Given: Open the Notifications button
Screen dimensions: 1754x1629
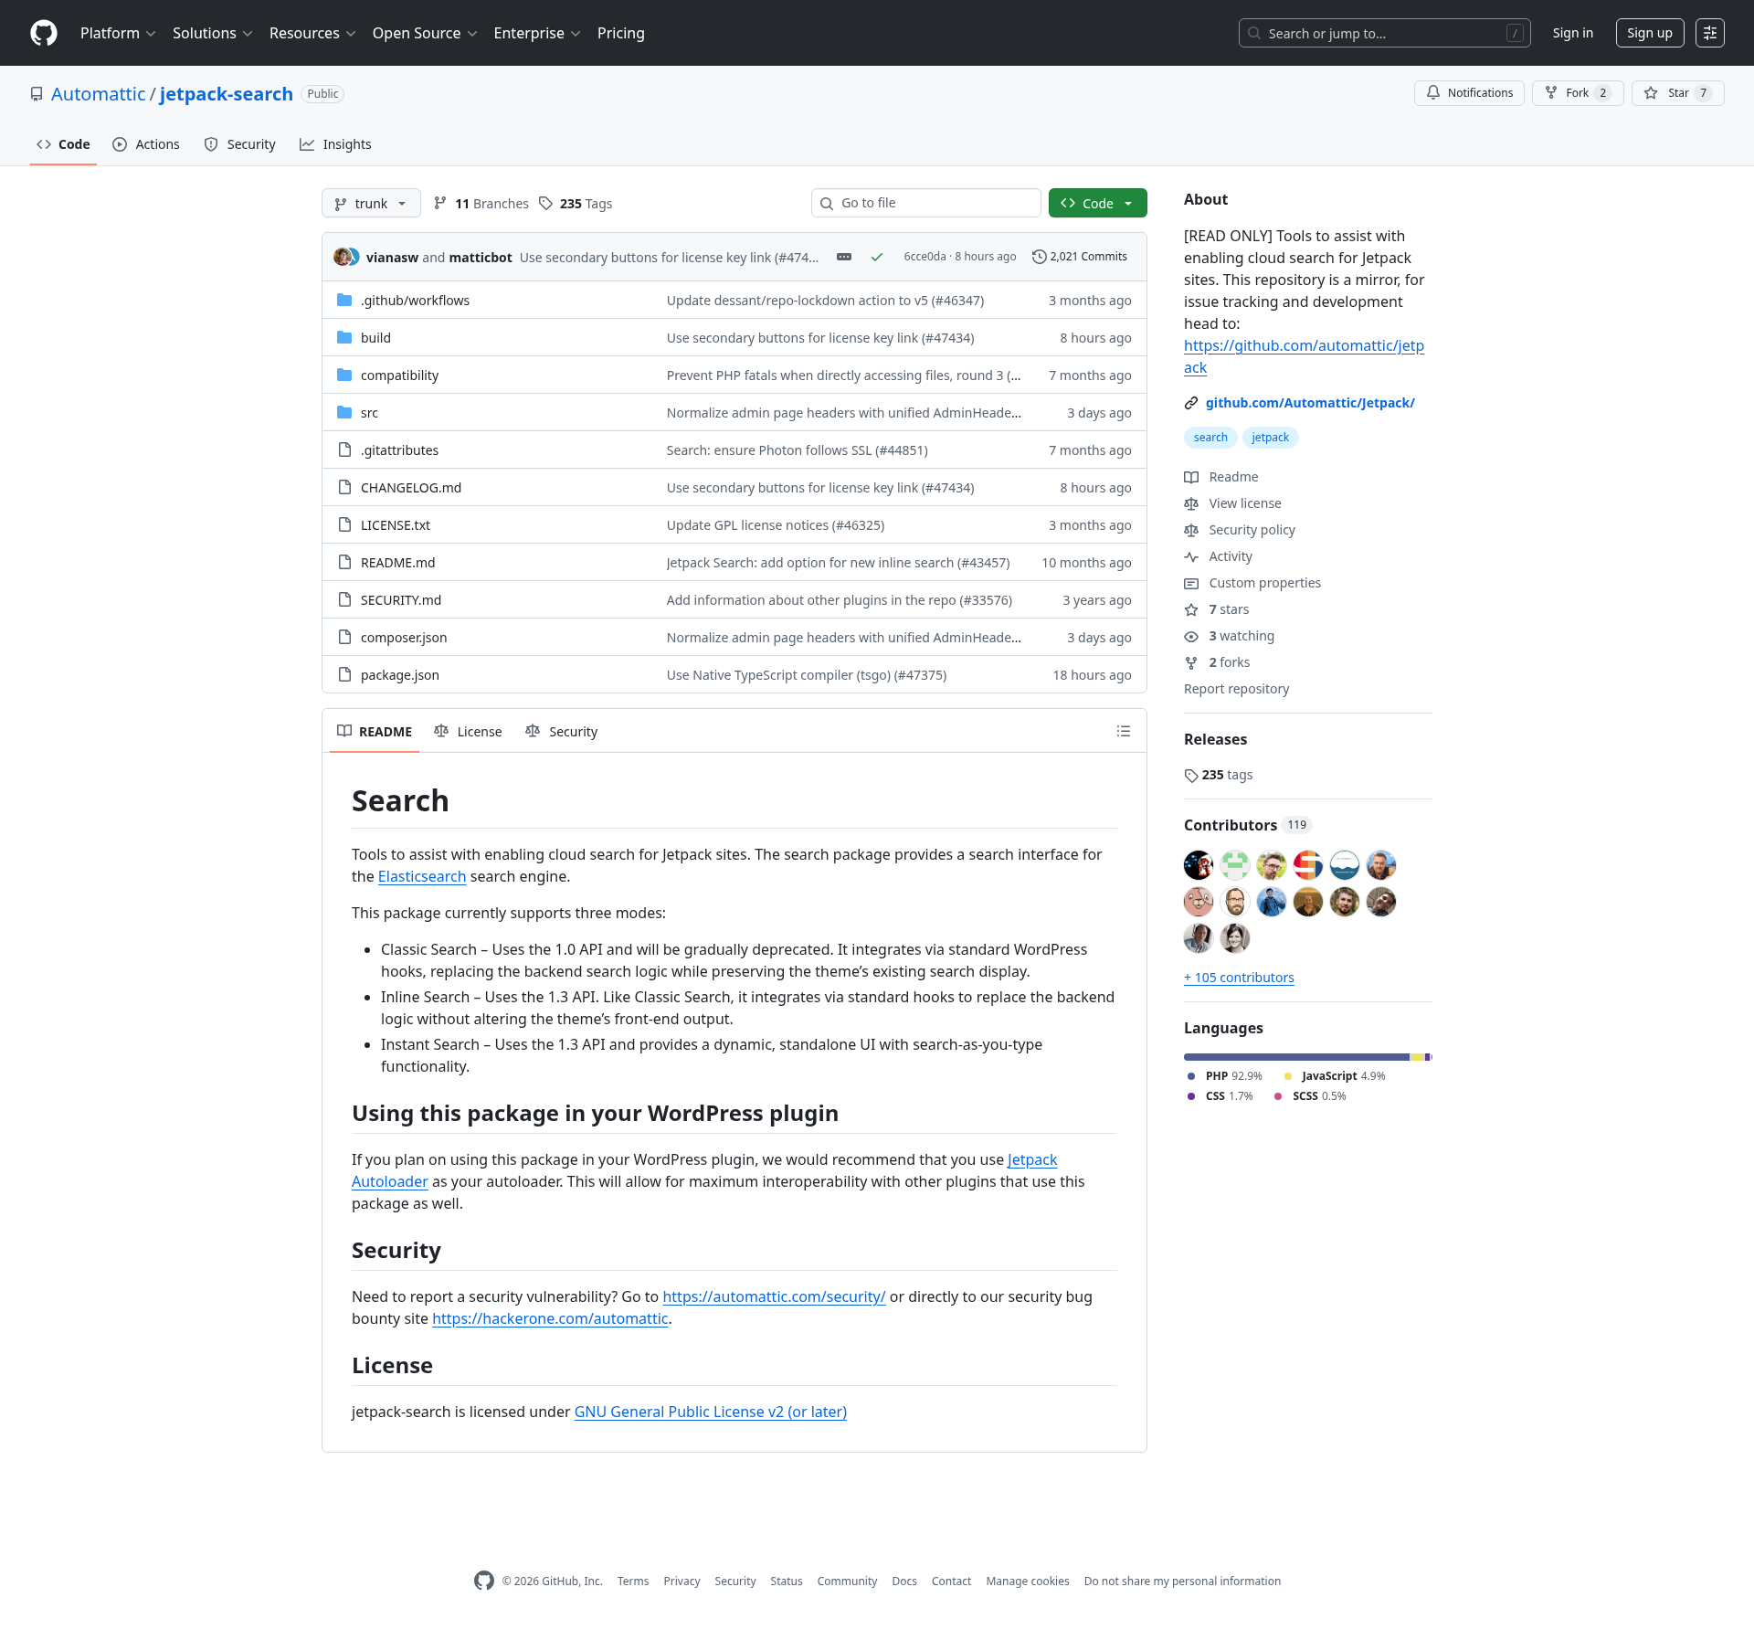Looking at the screenshot, I should click(x=1469, y=93).
